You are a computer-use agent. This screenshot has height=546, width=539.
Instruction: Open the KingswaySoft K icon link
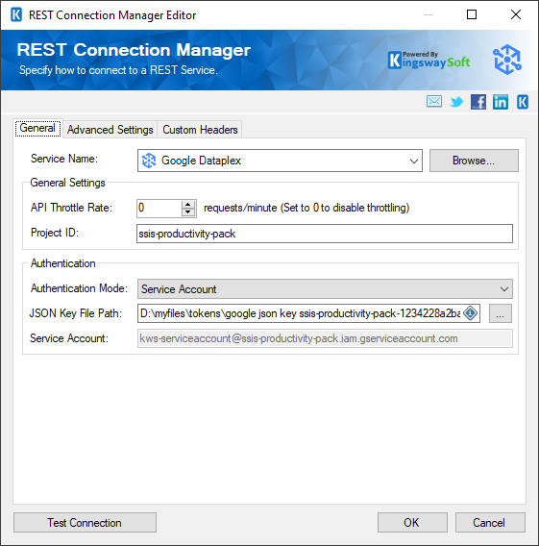point(523,102)
